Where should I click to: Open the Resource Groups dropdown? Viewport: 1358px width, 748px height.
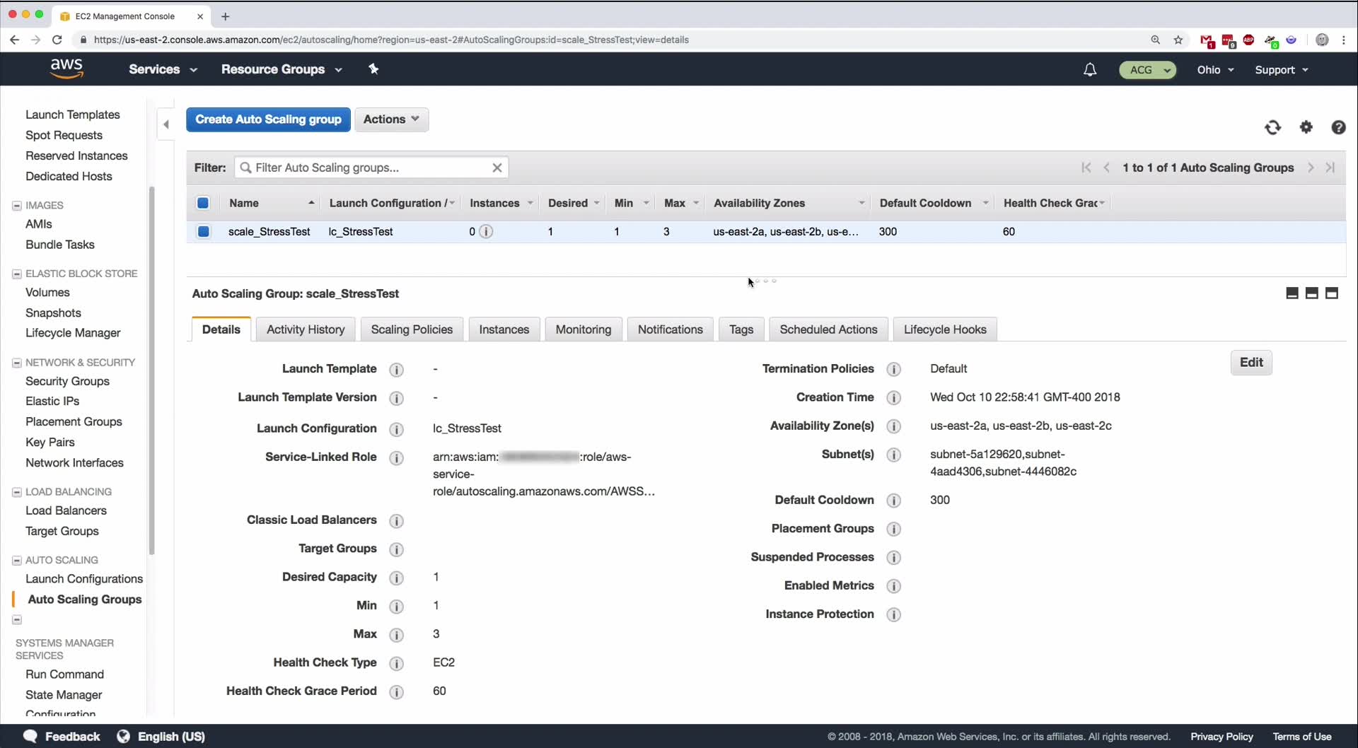[x=282, y=69]
